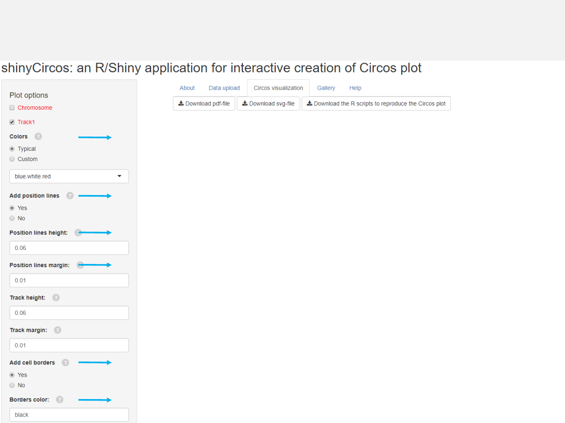Choose Yes under Add position lines
The height and width of the screenshot is (423, 565).
tap(12, 208)
